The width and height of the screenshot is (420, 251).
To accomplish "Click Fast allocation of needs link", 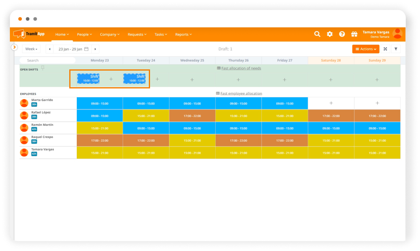I will pos(241,68).
